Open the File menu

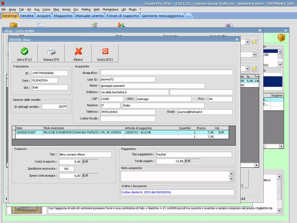tap(4, 10)
